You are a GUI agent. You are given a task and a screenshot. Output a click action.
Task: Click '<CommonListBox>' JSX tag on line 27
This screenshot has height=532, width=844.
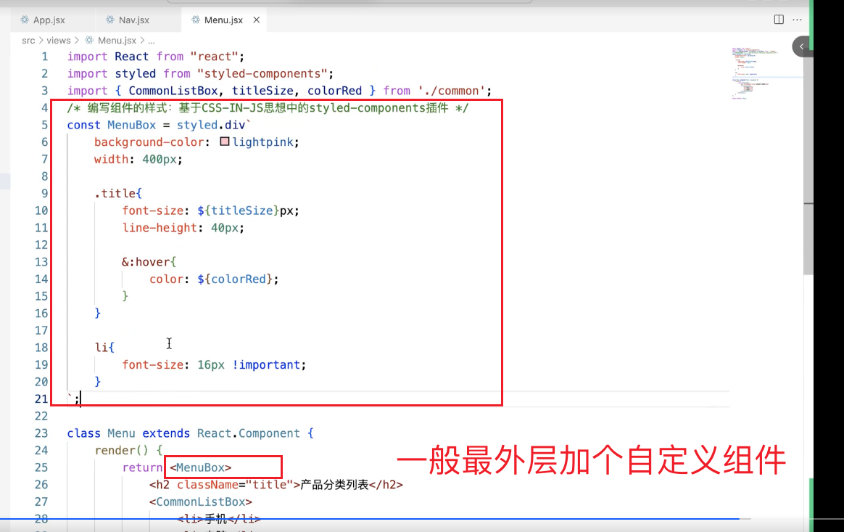coord(200,502)
